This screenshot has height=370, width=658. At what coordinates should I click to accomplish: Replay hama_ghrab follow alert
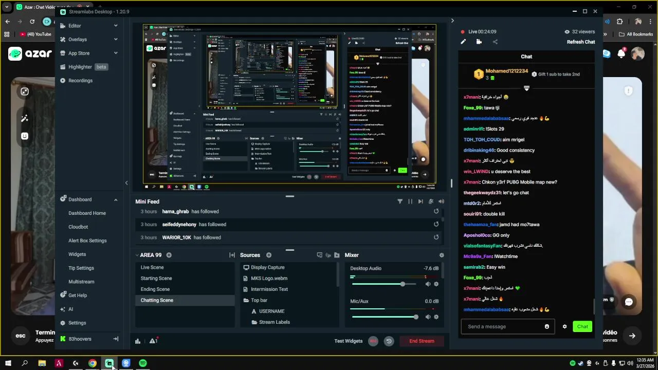436,211
